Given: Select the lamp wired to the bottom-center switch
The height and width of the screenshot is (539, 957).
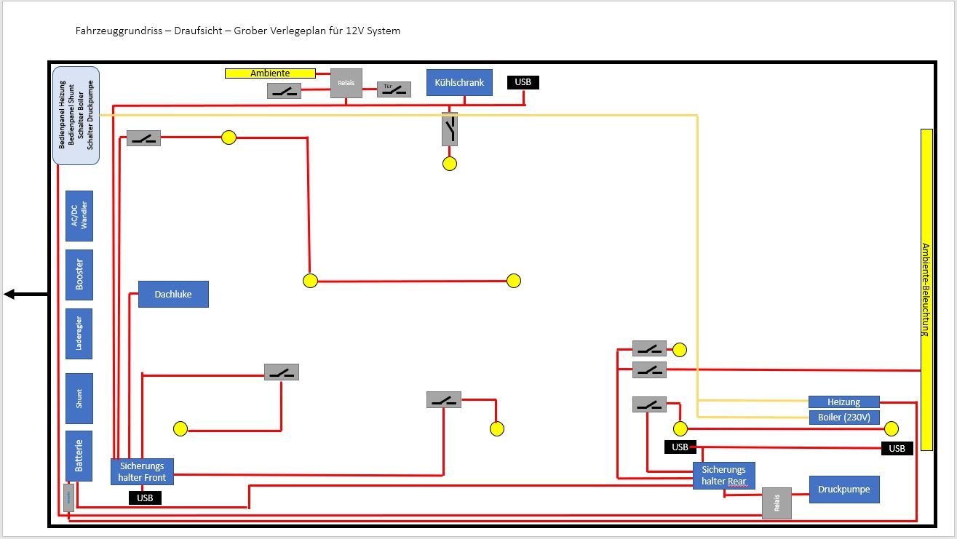Looking at the screenshot, I should click(x=497, y=429).
